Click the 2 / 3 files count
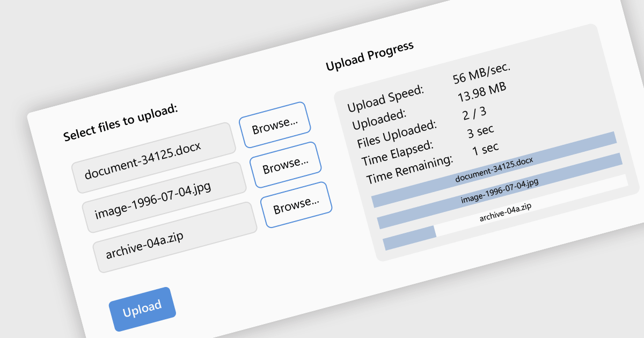 pos(474,113)
